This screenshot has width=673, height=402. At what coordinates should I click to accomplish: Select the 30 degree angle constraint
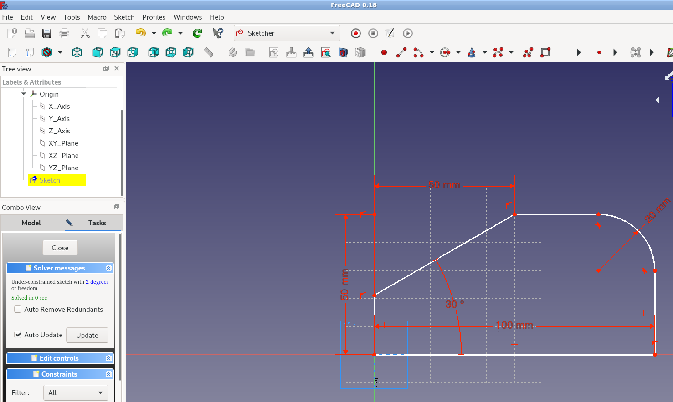click(454, 304)
